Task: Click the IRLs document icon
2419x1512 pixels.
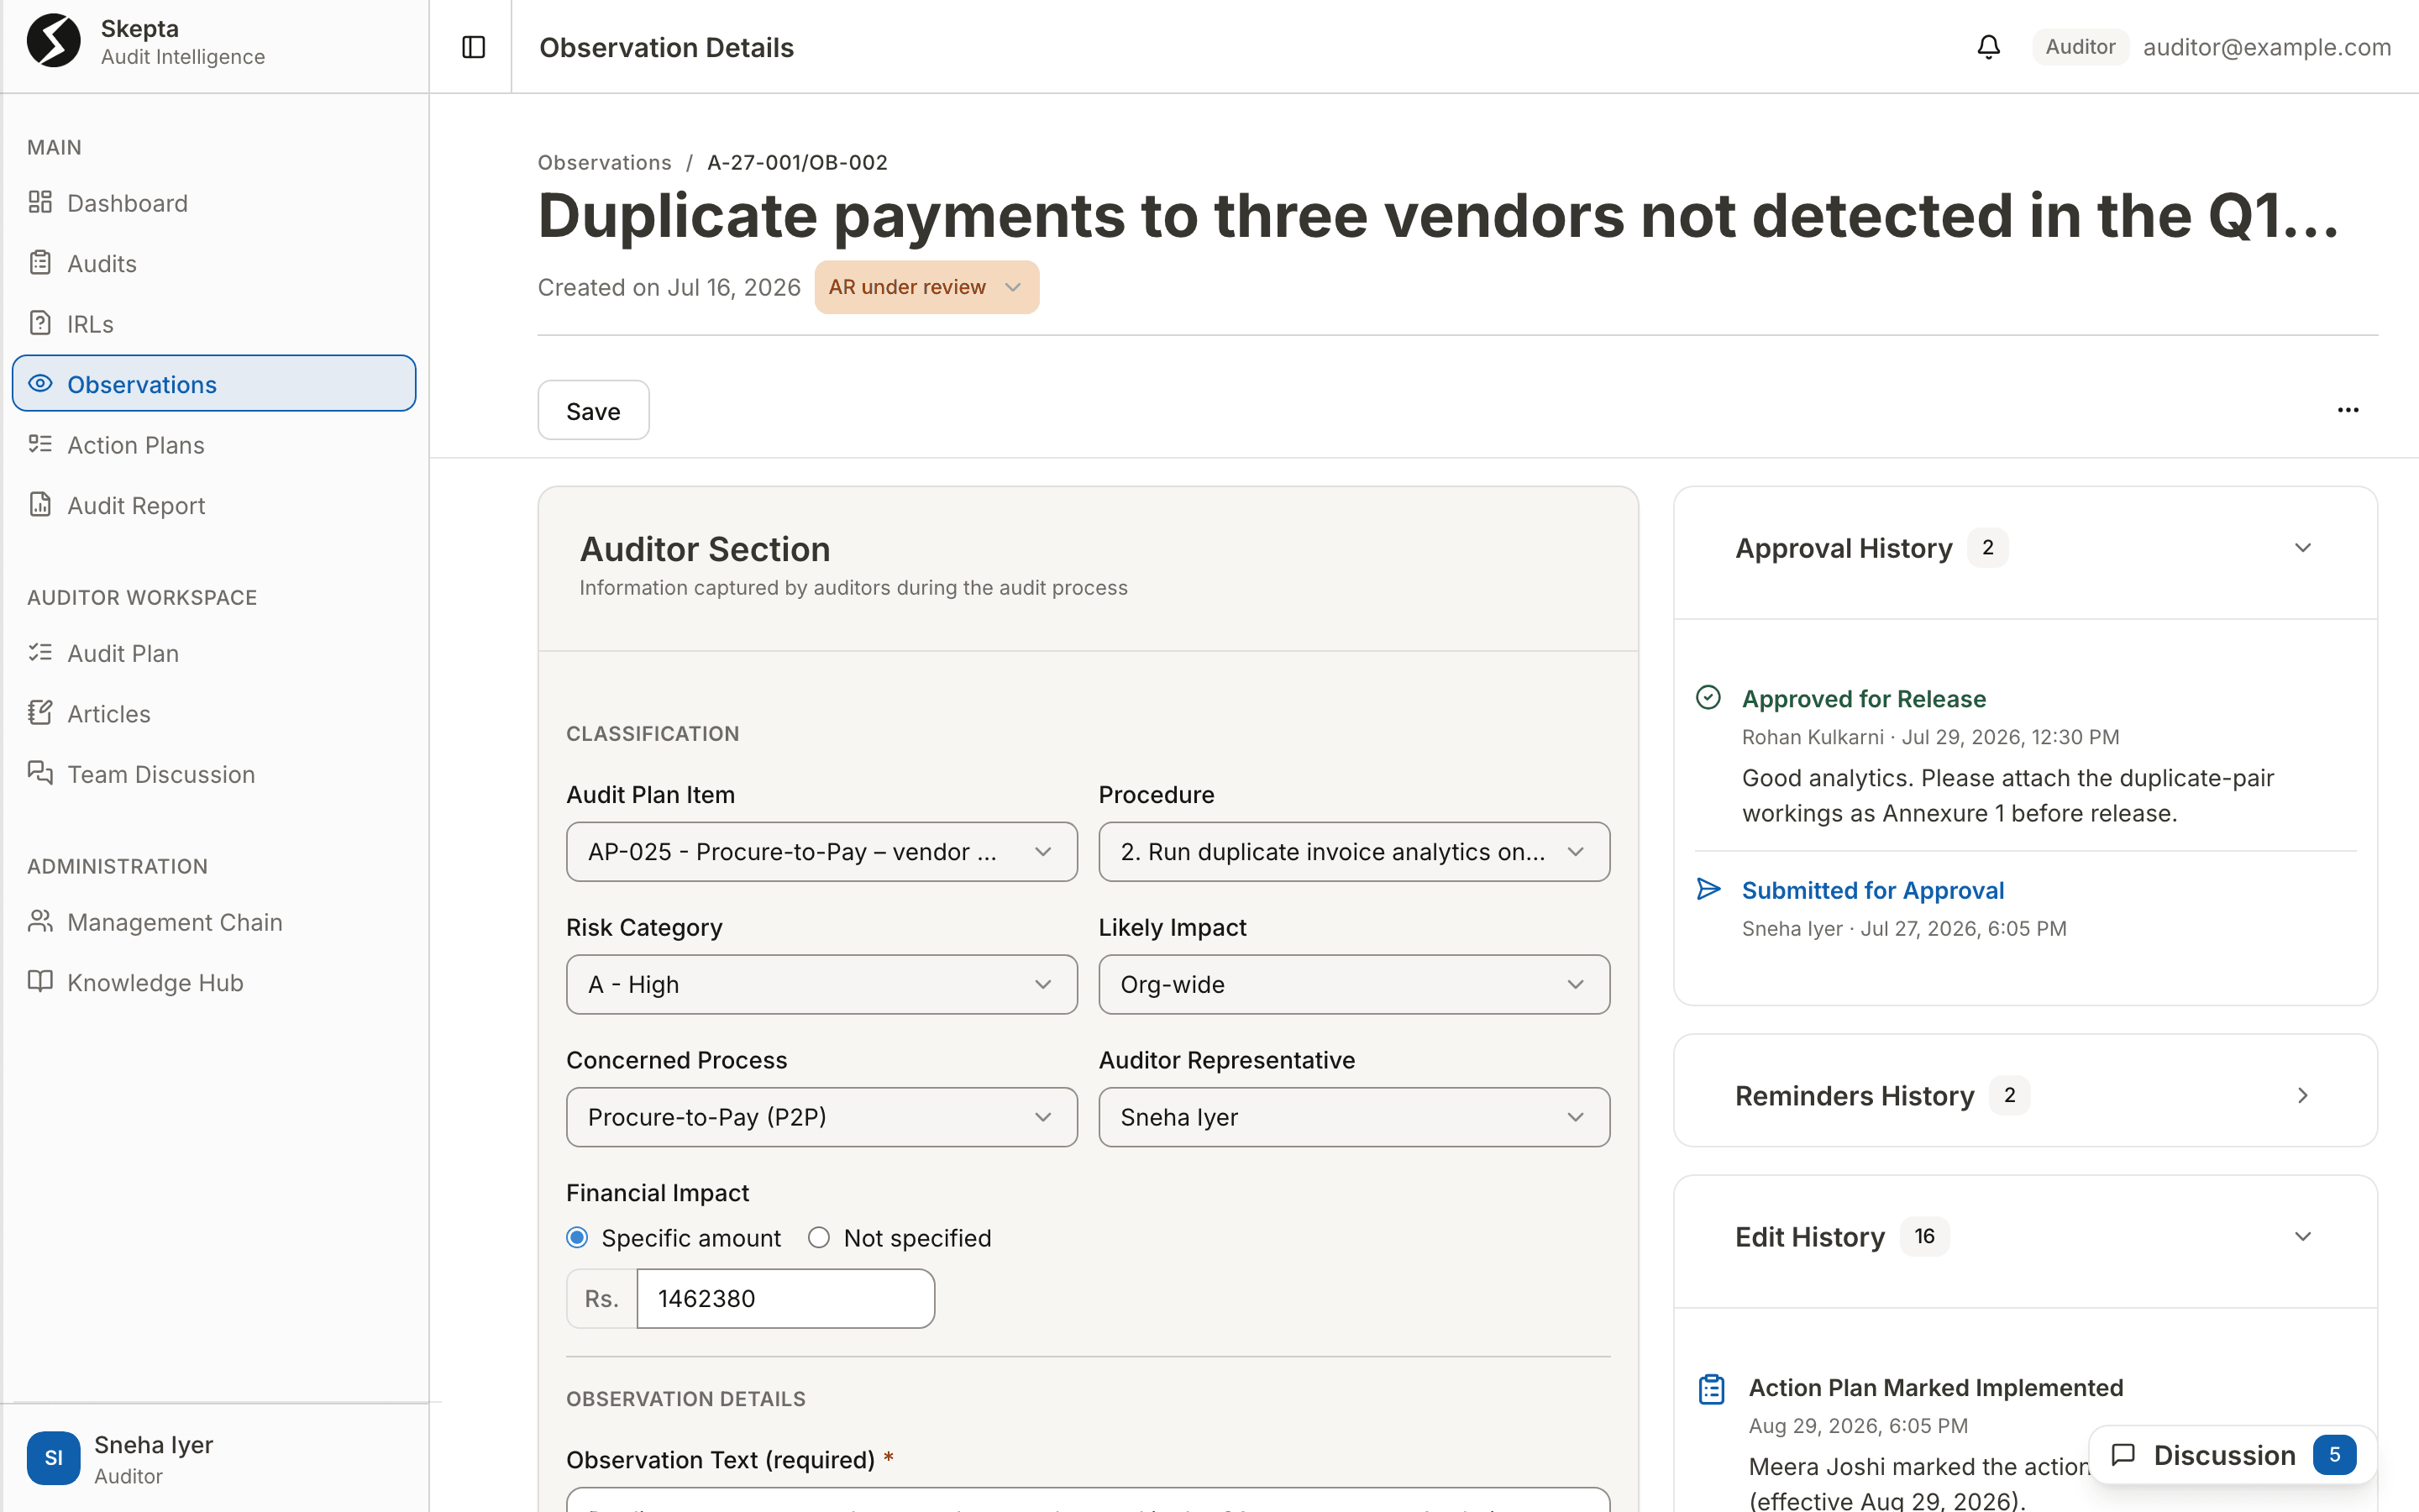Action: tap(40, 323)
